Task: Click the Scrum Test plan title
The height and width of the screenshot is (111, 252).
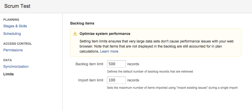Action: (17, 6)
